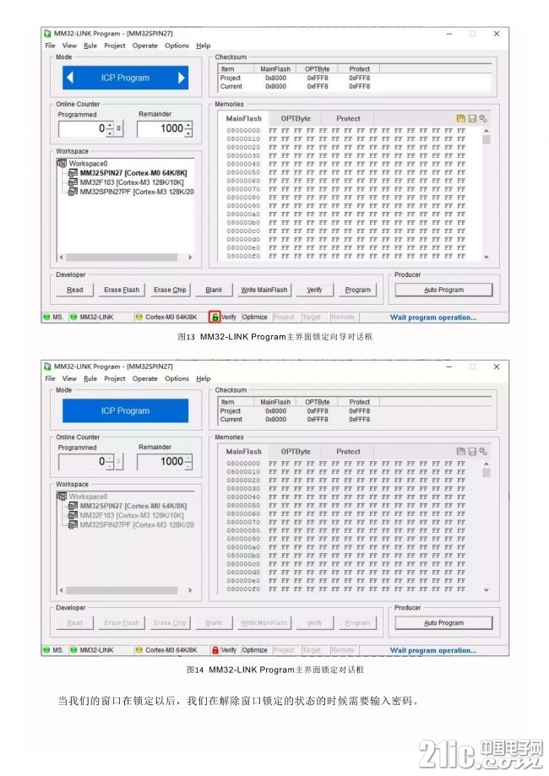Viewport: 549px width, 776px height.
Task: Click the Remainder value field in the unlocked window
Action: pyautogui.click(x=160, y=128)
